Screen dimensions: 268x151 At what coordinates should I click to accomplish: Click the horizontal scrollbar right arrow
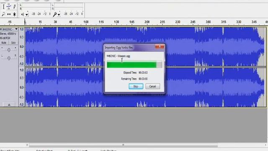(266, 145)
